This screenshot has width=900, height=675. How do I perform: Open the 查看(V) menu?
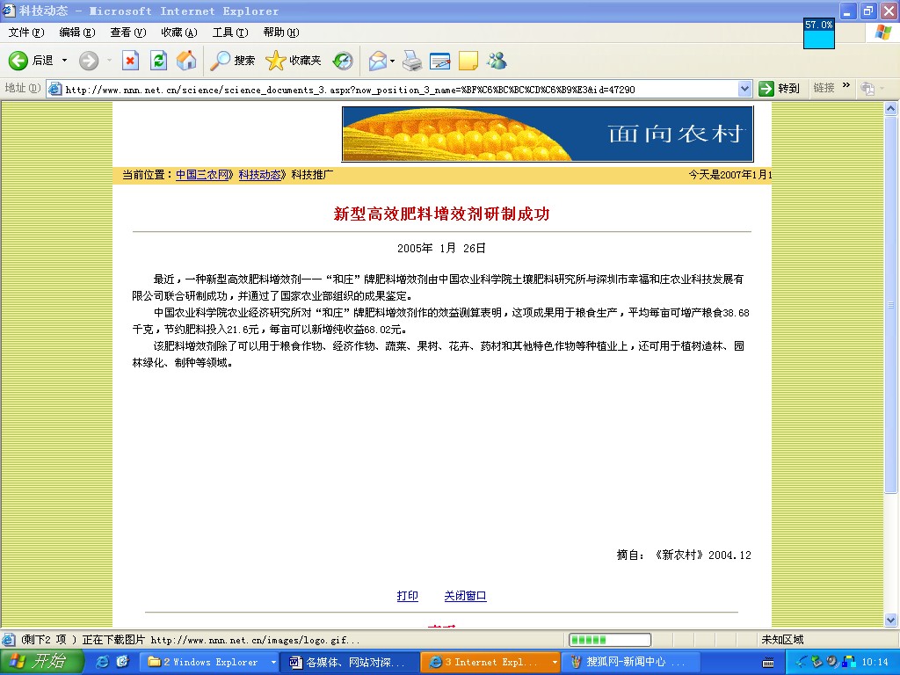pyautogui.click(x=128, y=33)
